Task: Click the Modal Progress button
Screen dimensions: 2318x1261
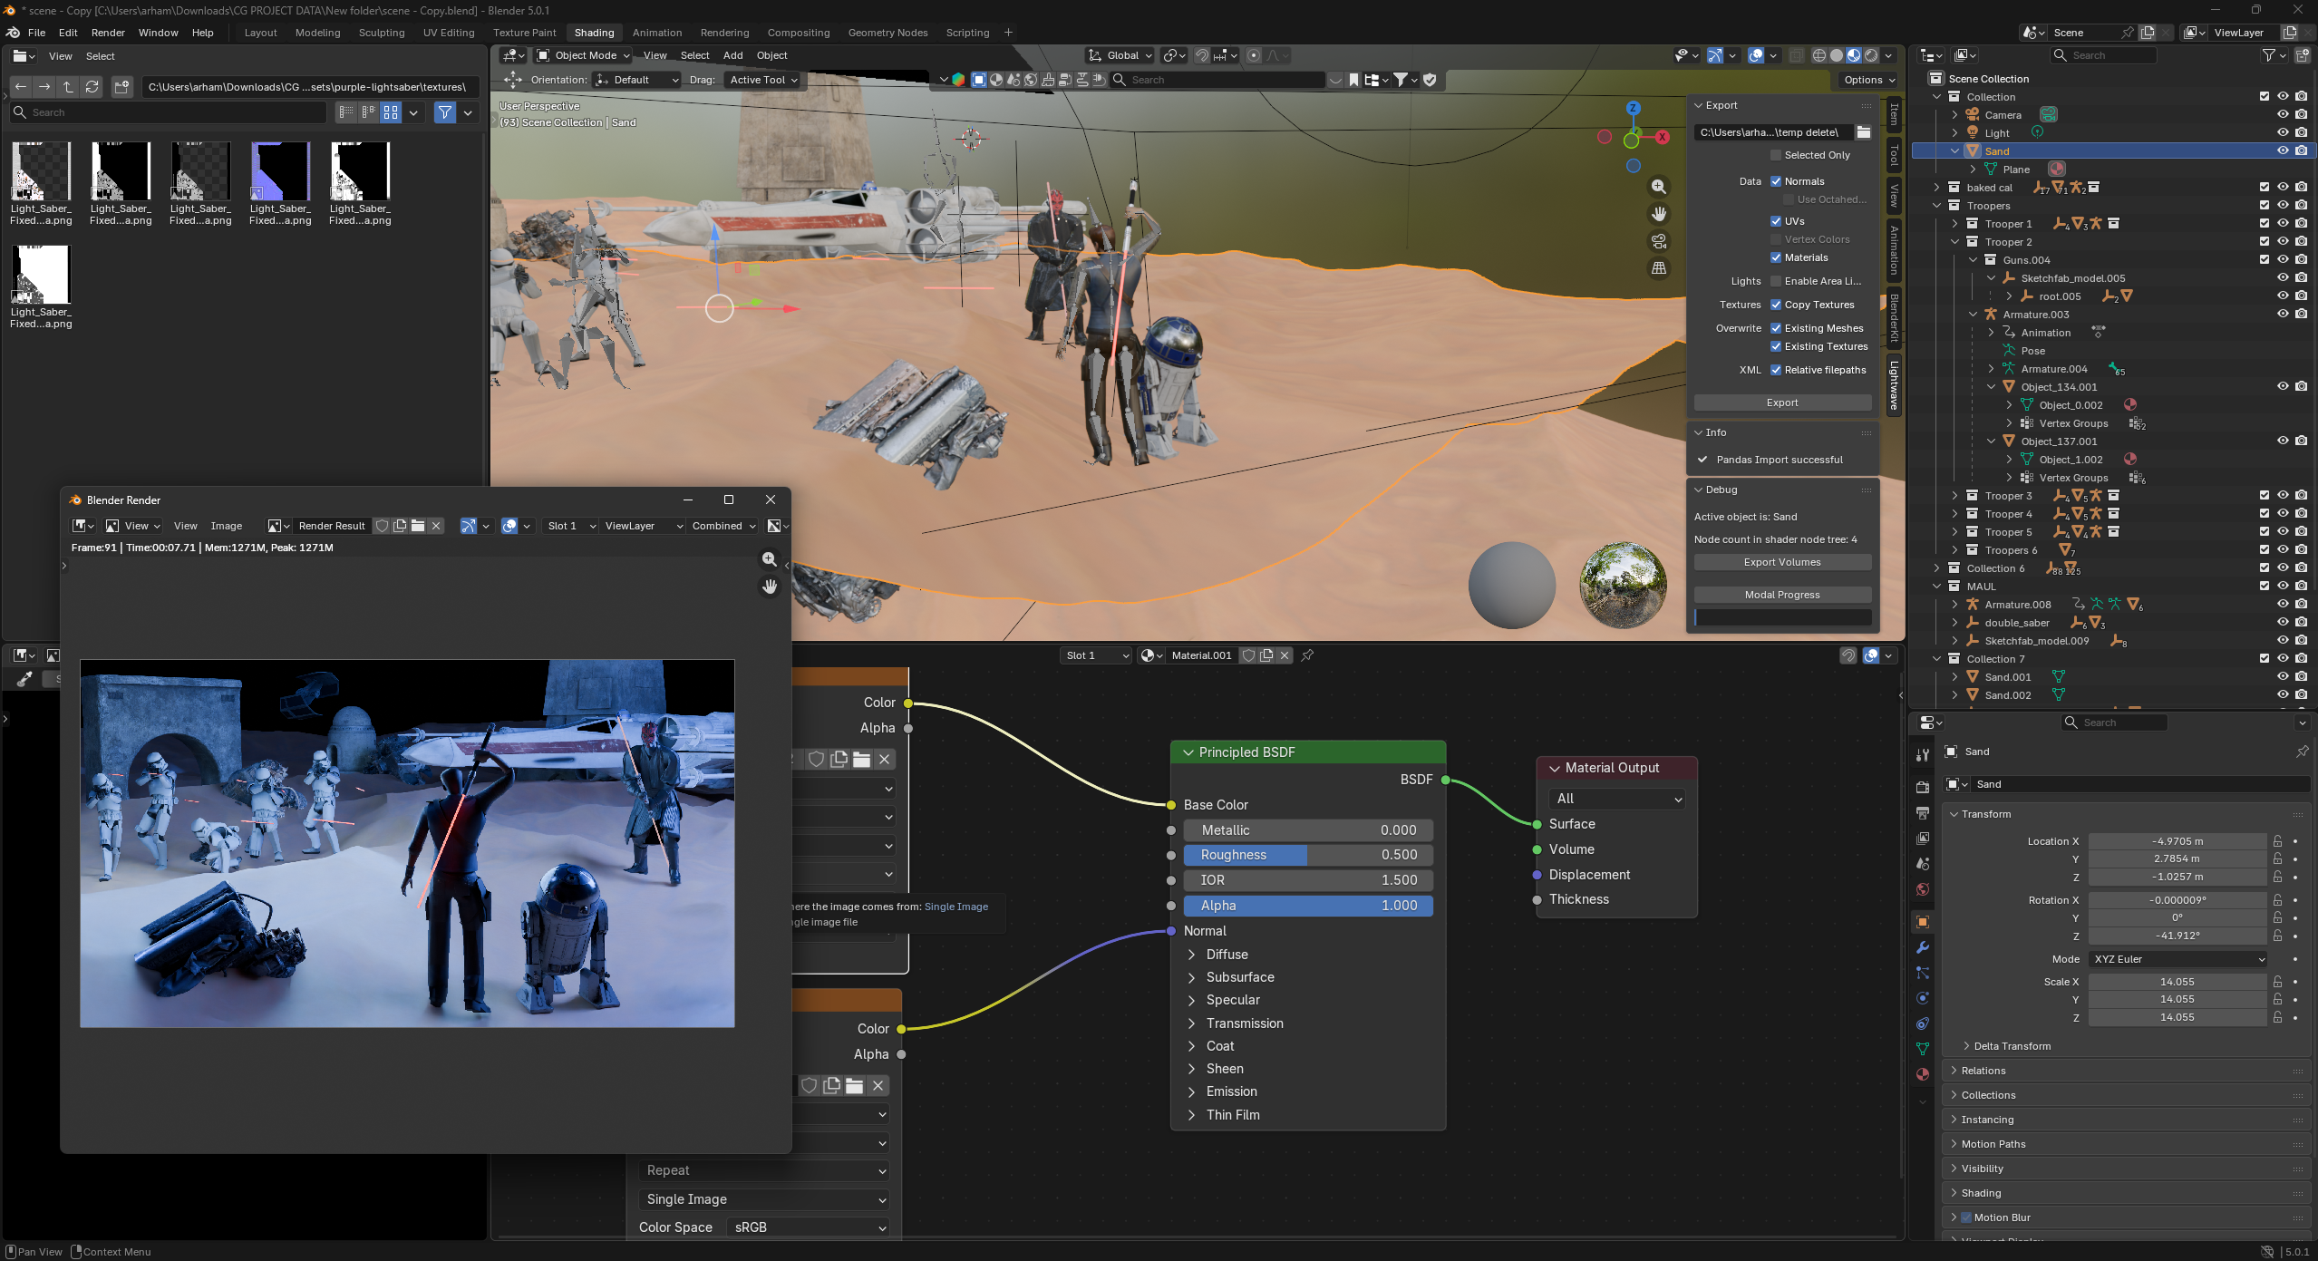Action: click(1782, 595)
